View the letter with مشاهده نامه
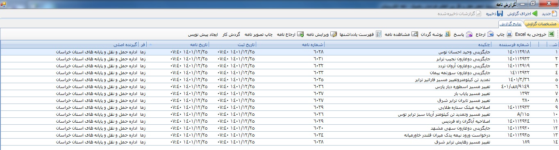The width and height of the screenshot is (559, 150). coord(402,34)
